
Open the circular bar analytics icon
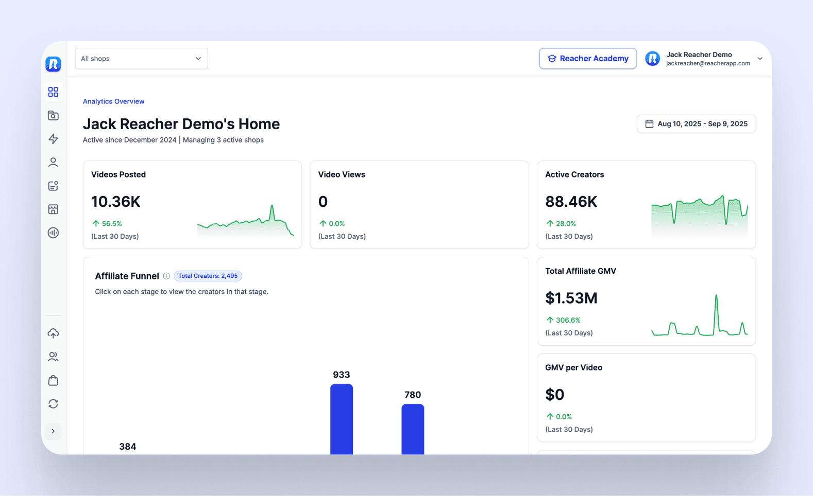53,233
